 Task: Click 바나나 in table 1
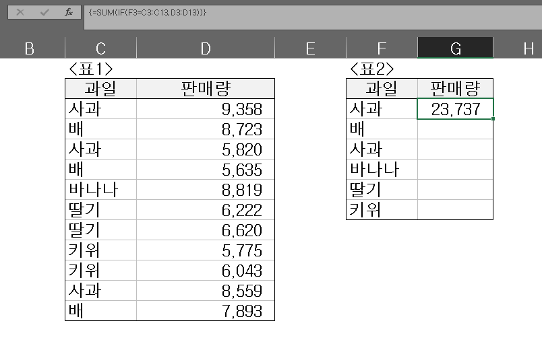click(100, 189)
